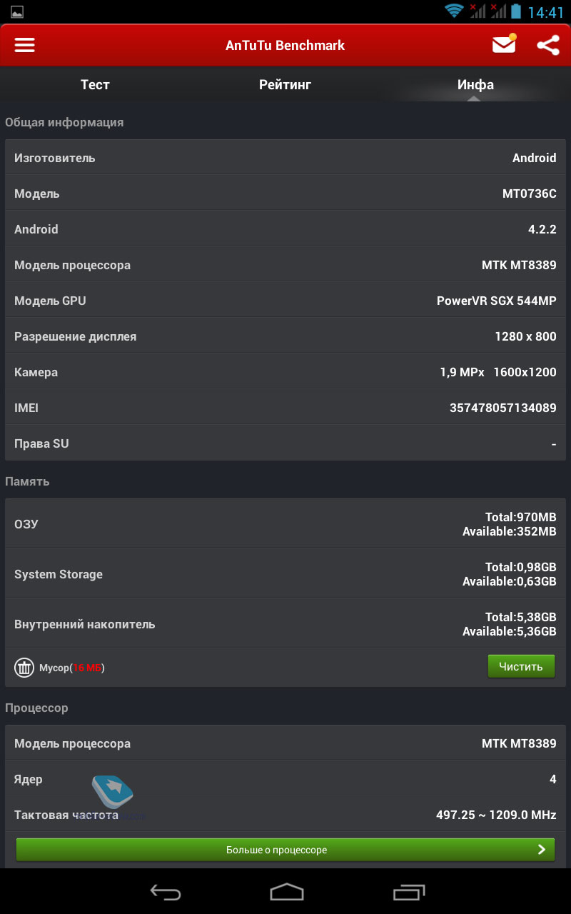Select the Инфа tab

[x=475, y=84]
